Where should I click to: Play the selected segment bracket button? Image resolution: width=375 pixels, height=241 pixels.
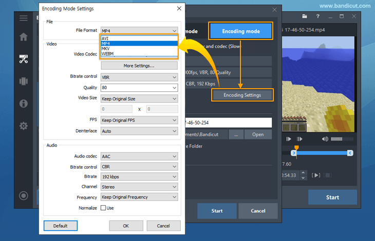click(x=316, y=175)
